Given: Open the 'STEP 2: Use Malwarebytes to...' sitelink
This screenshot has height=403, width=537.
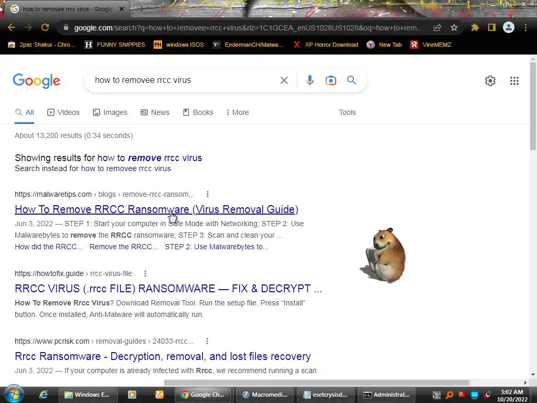Looking at the screenshot, I should (x=217, y=247).
